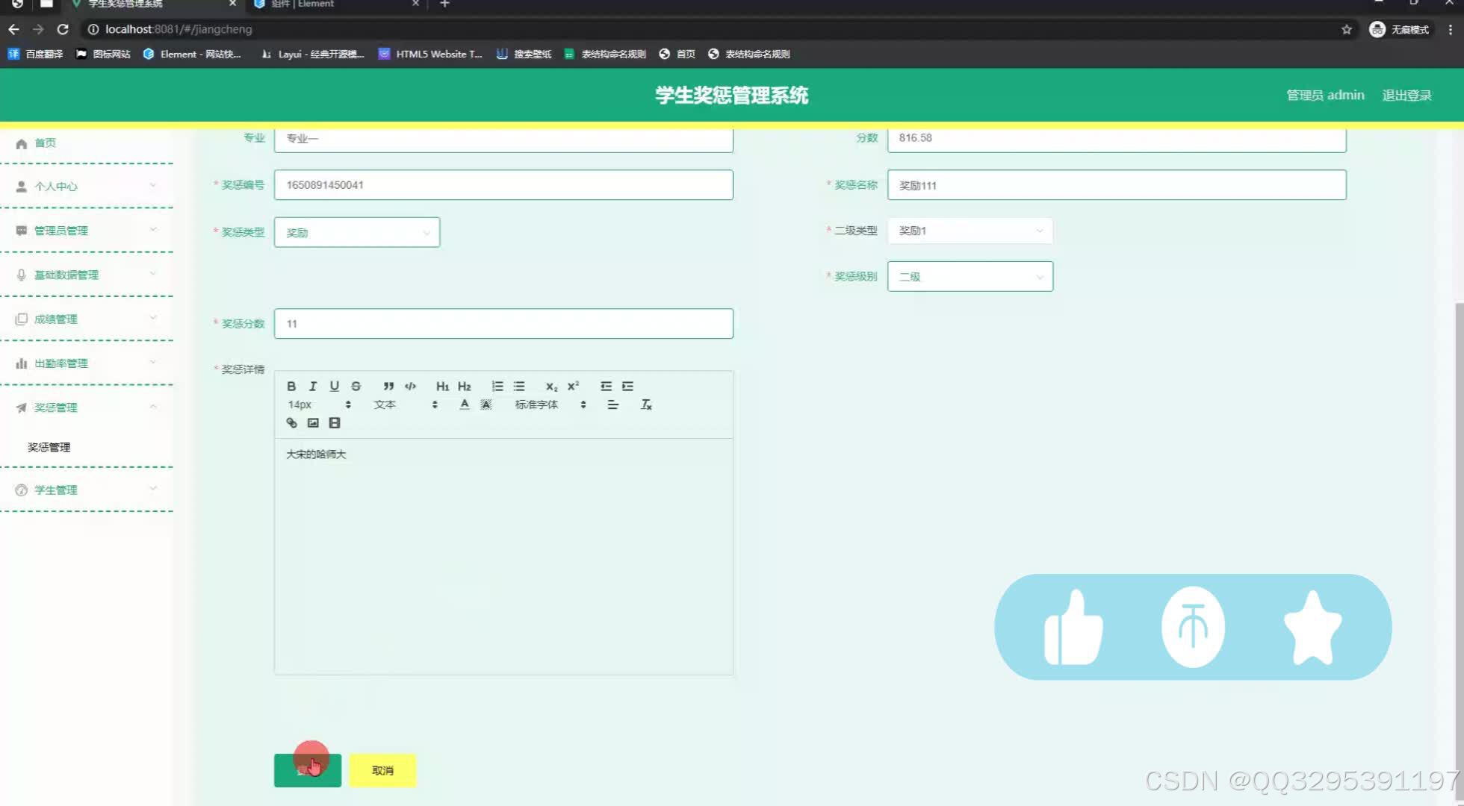The height and width of the screenshot is (806, 1464).
Task: Expand the 个人中心 sidebar menu
Action: (87, 186)
